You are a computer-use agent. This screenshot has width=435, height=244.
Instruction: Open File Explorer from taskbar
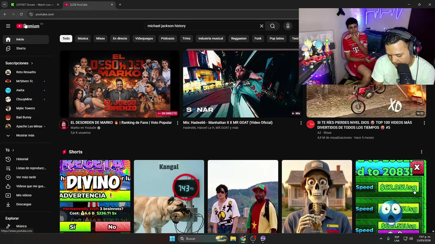click(233, 239)
